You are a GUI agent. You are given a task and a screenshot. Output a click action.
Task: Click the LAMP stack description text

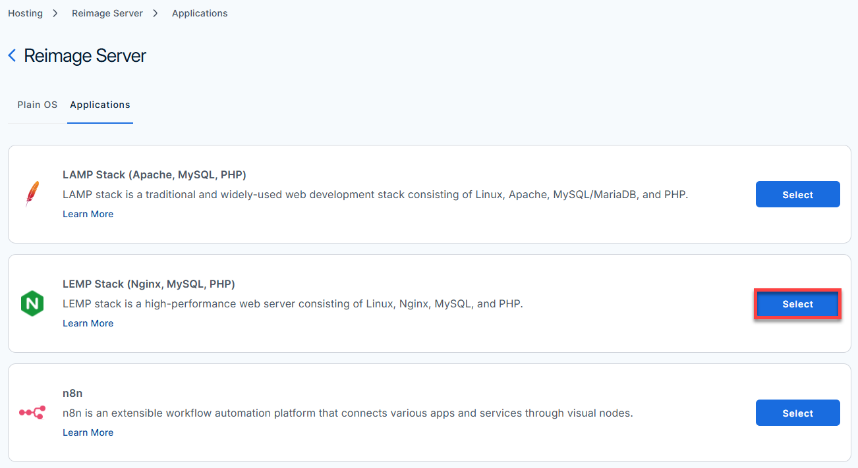375,195
